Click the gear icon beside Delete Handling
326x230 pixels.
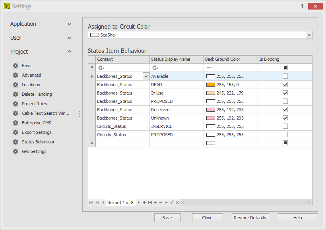[16, 94]
